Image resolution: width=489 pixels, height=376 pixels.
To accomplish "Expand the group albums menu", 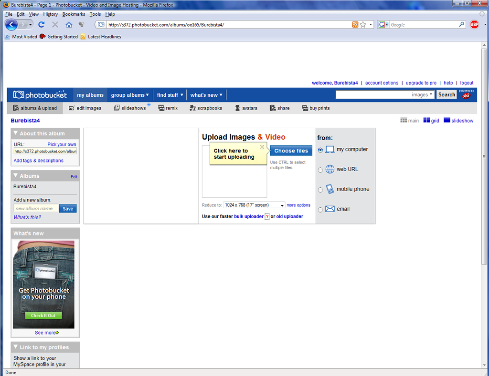I will click(130, 95).
